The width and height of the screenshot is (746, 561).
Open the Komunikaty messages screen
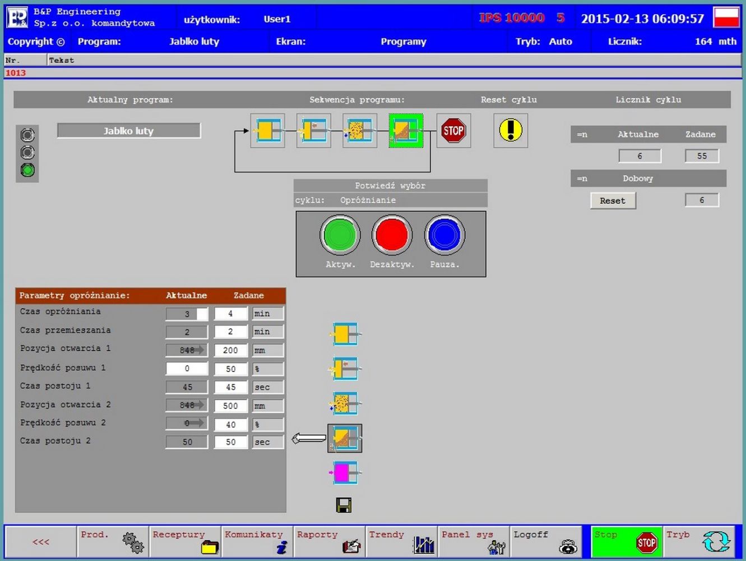tap(257, 542)
